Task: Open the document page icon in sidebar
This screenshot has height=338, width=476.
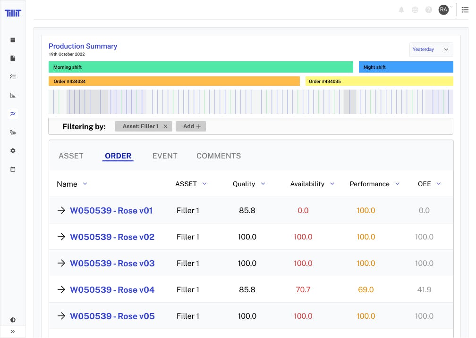Action: click(13, 58)
